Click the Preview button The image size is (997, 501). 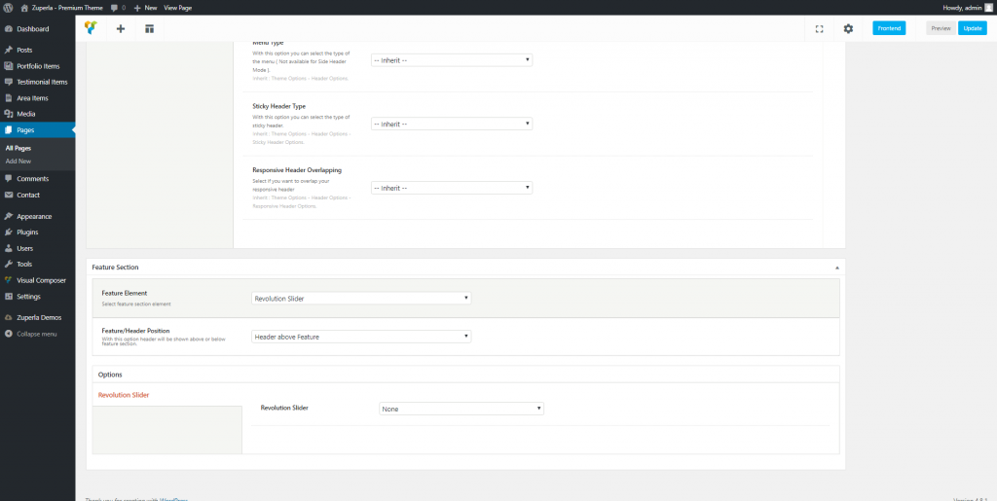pyautogui.click(x=941, y=28)
